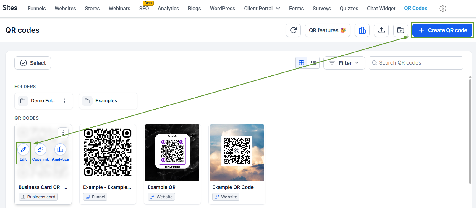Click Website tag under Example QR Code
The height and width of the screenshot is (208, 476).
point(226,197)
